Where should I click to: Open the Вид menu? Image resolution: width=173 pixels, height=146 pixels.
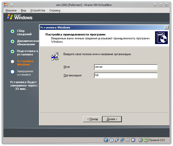[23, 10]
